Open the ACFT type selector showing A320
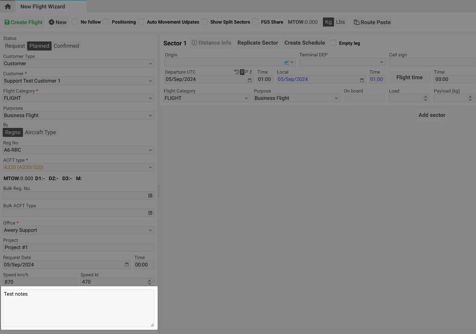This screenshot has height=334, width=476. click(x=78, y=167)
